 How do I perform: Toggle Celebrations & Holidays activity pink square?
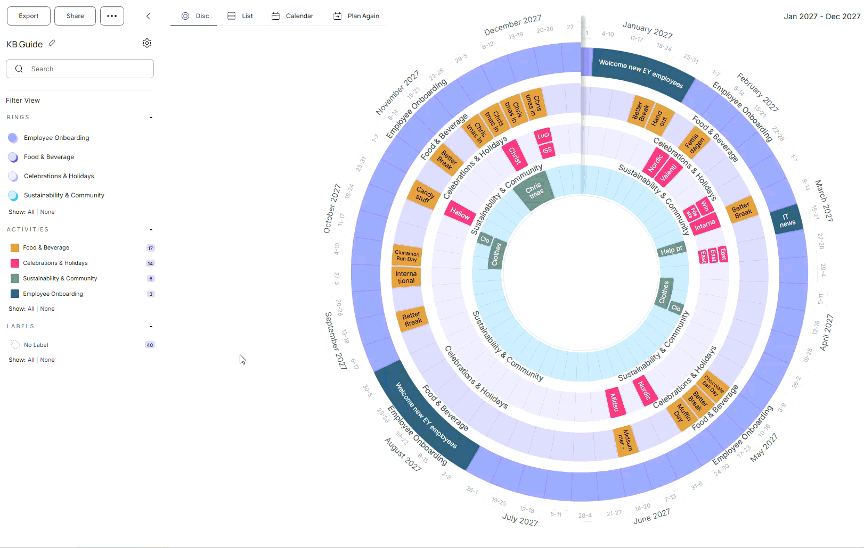click(15, 263)
